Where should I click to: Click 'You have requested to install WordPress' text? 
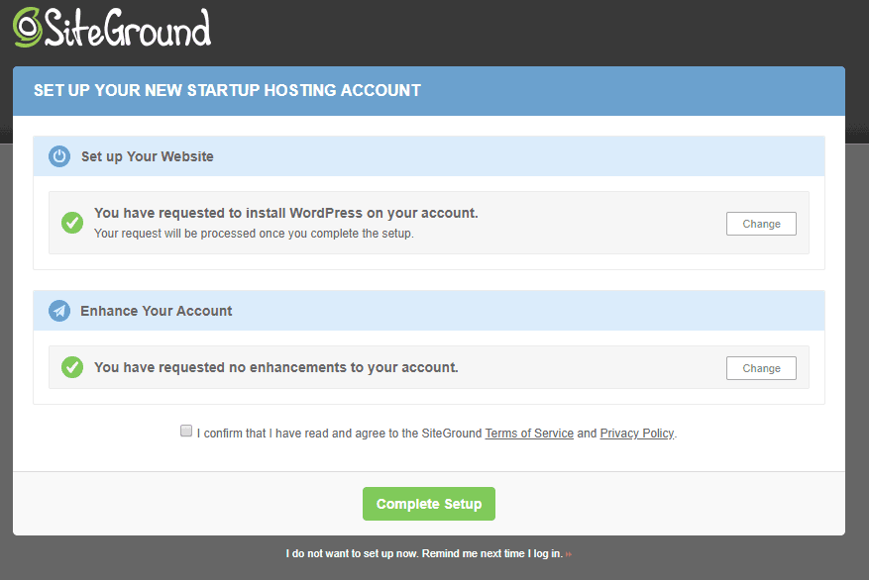point(286,213)
